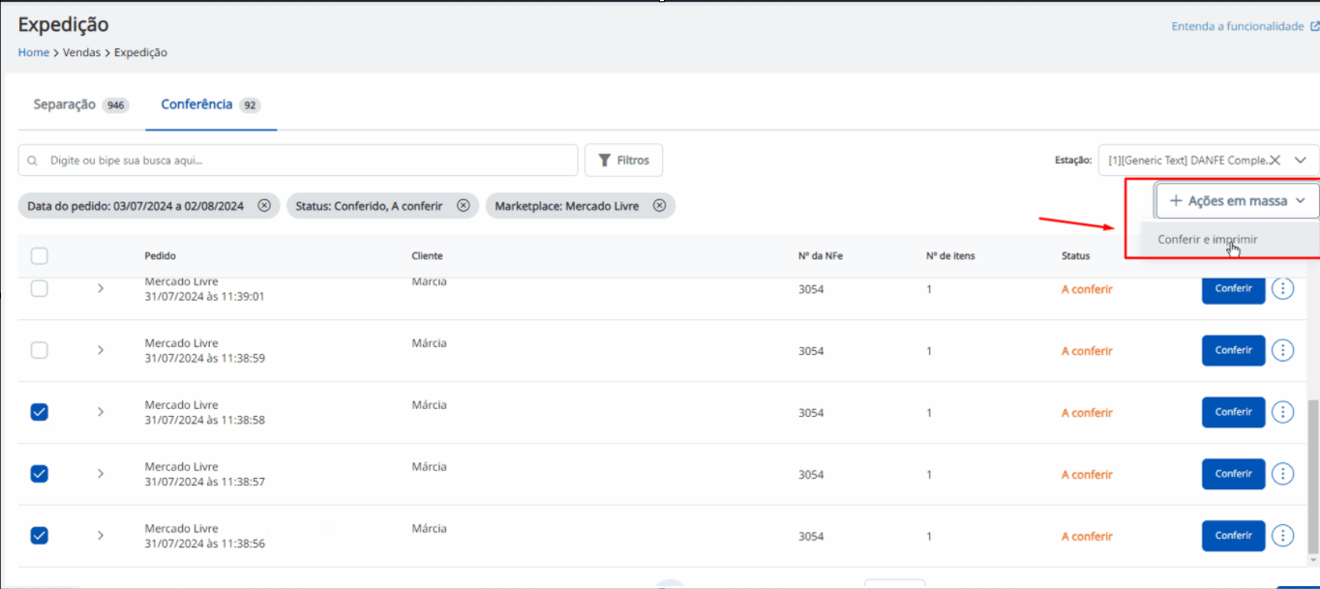The width and height of the screenshot is (1320, 589).
Task: Focus the search field Digite ou bipe
Action: click(298, 161)
